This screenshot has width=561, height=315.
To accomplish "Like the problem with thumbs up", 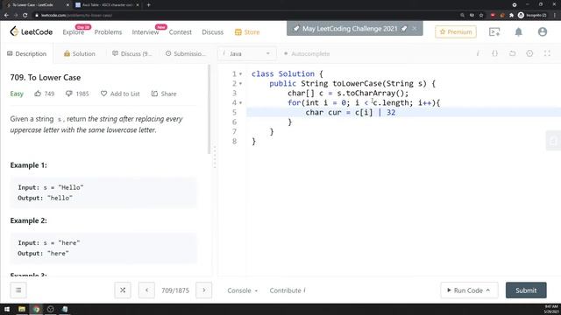I will (x=38, y=94).
